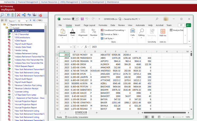
Task: Click the Excel horizontal scrollbar
Action: point(165,113)
